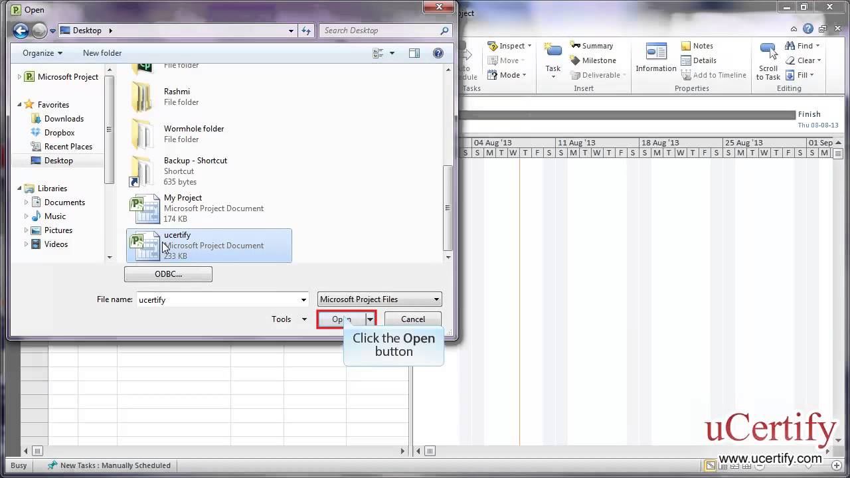Open dialog Help question mark icon
Image resolution: width=850 pixels, height=478 pixels.
click(x=438, y=53)
